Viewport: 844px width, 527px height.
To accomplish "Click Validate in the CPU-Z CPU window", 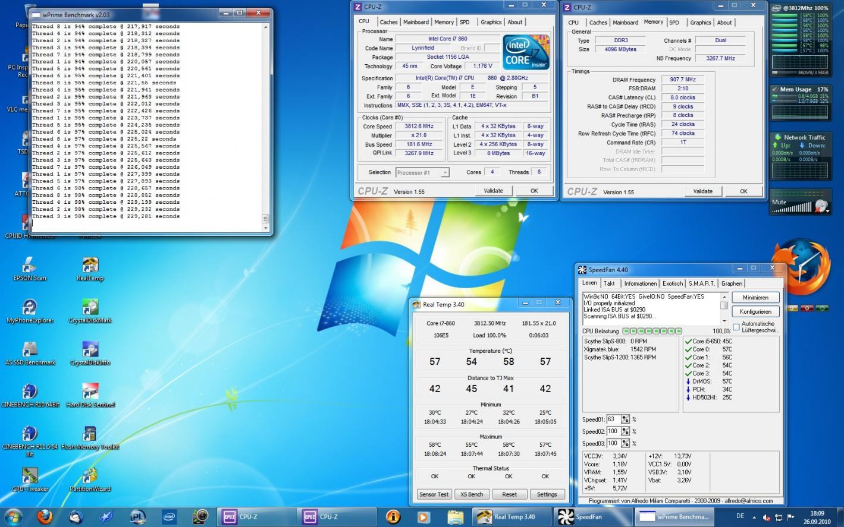I will point(494,191).
